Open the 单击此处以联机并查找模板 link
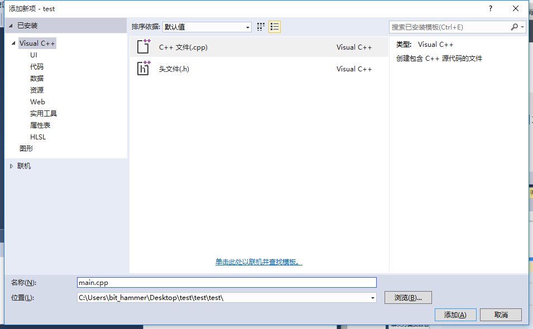 pyautogui.click(x=258, y=262)
